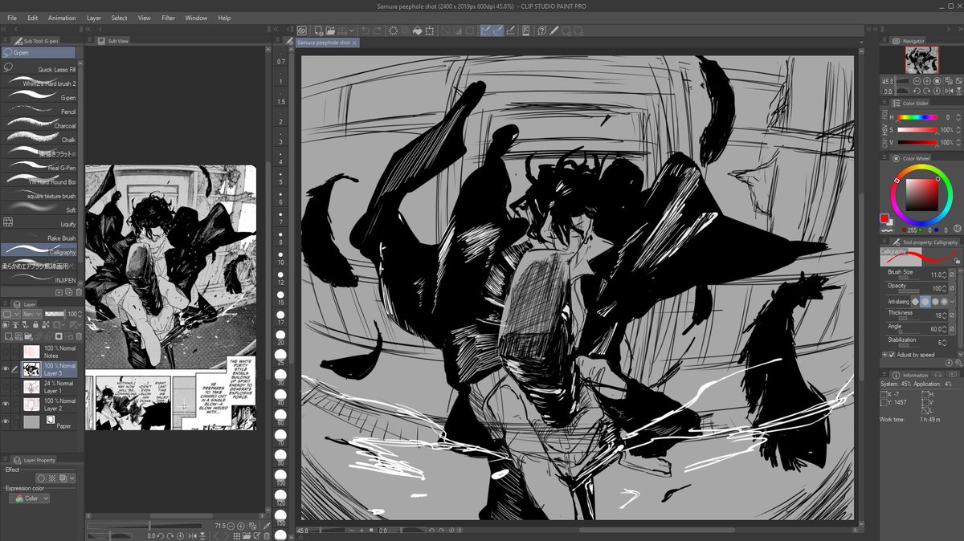Open the Anti-aliasing options dropdown arrow

point(953,302)
